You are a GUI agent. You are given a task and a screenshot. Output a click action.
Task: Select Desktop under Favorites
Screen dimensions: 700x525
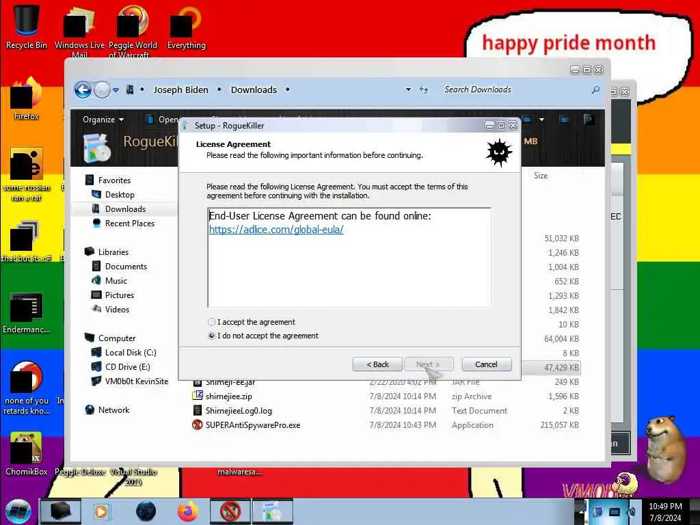(x=120, y=195)
